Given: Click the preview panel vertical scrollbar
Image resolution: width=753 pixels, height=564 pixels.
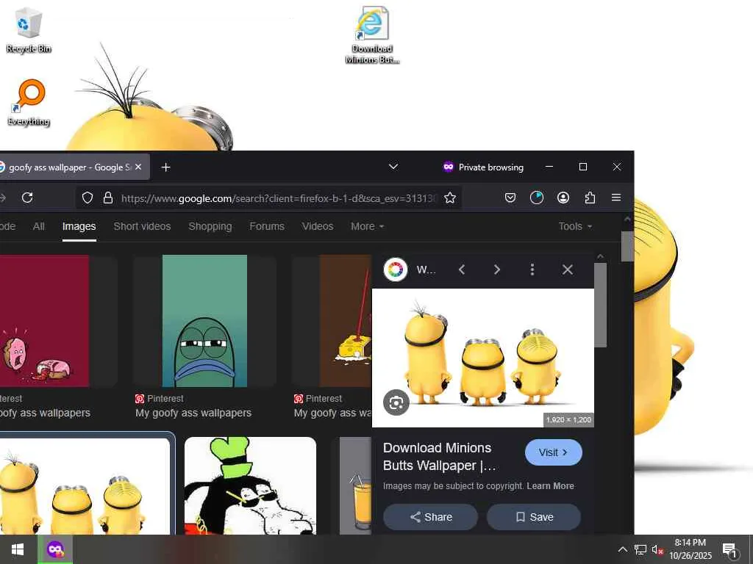Looking at the screenshot, I should (x=600, y=305).
